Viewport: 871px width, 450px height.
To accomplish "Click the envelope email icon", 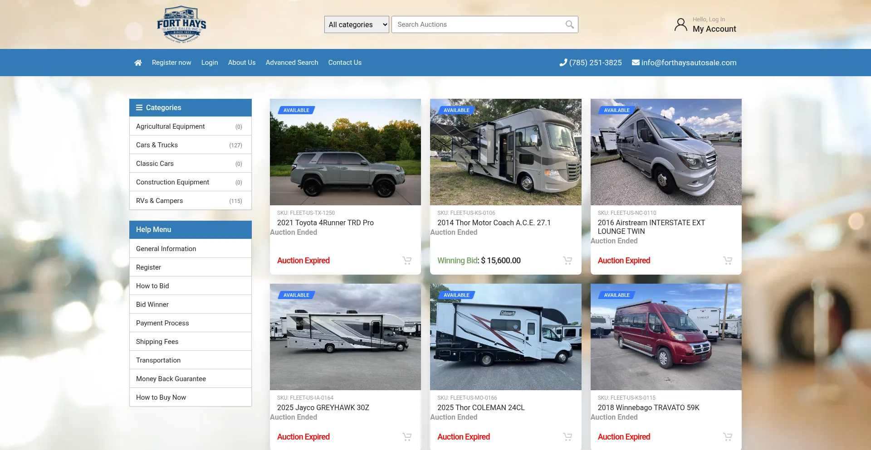I will (x=636, y=63).
